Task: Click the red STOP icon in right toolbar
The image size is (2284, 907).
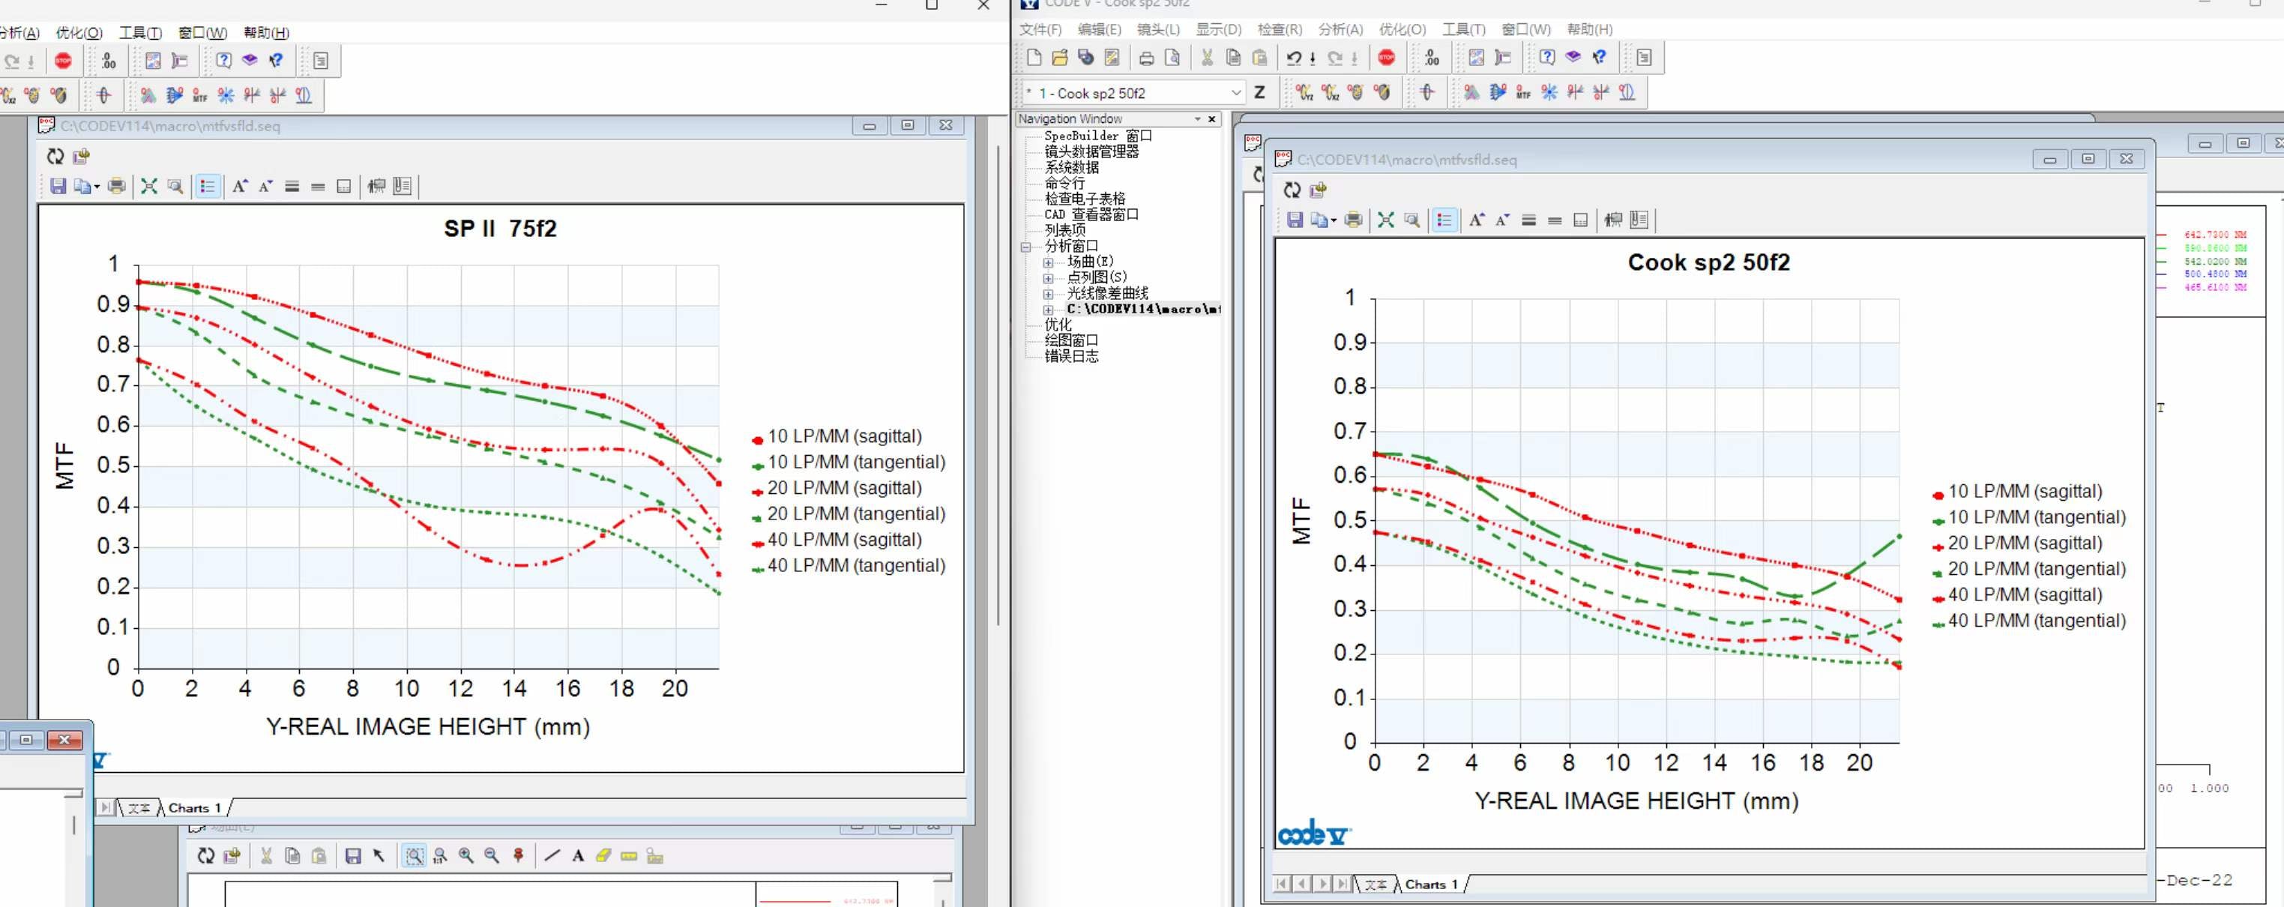Action: coord(1387,58)
